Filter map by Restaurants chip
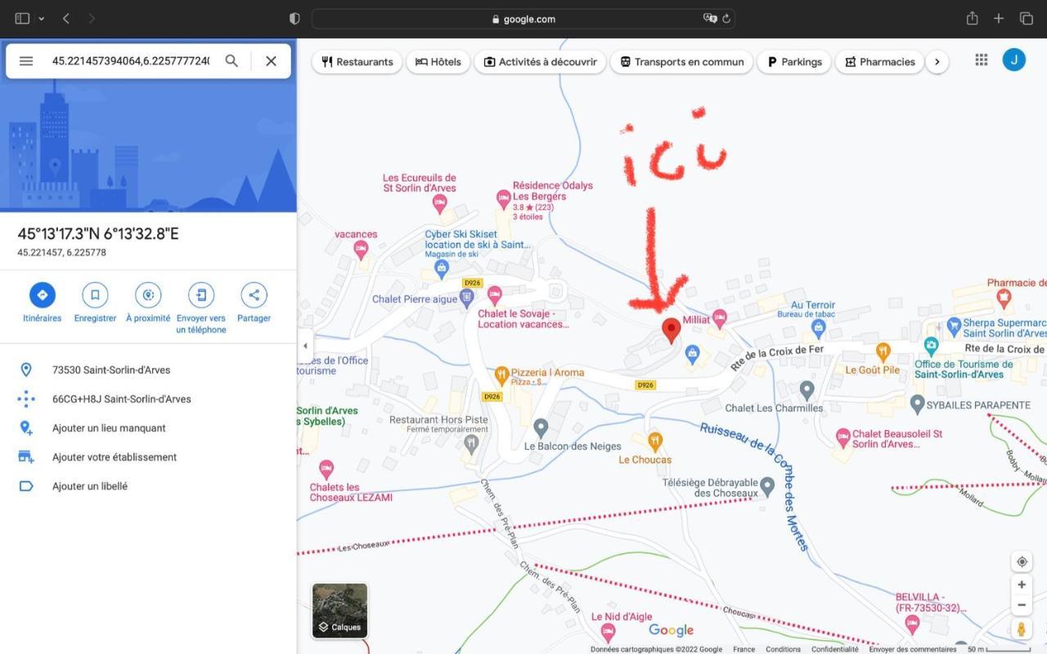 point(357,61)
